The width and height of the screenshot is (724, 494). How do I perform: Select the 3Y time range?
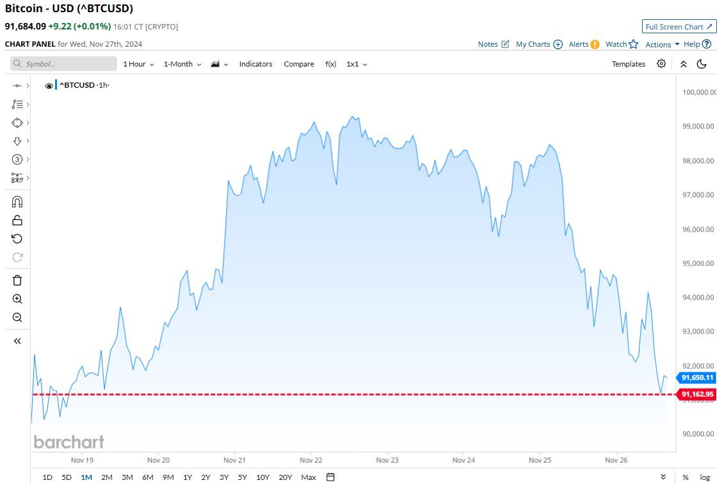(x=224, y=477)
